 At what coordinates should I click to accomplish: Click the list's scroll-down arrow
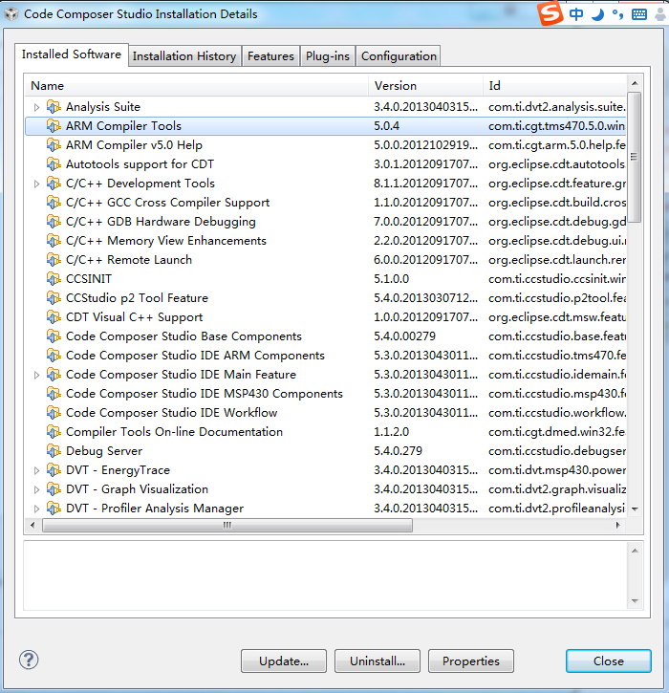pos(635,509)
